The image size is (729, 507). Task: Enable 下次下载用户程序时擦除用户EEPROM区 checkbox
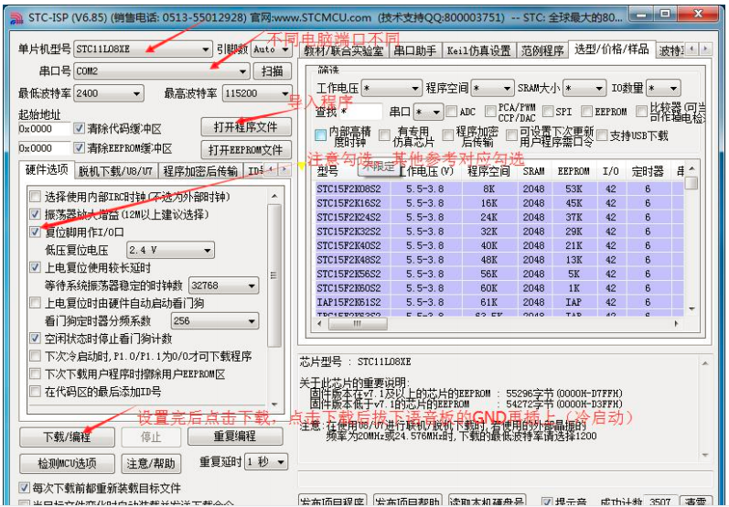coord(36,374)
